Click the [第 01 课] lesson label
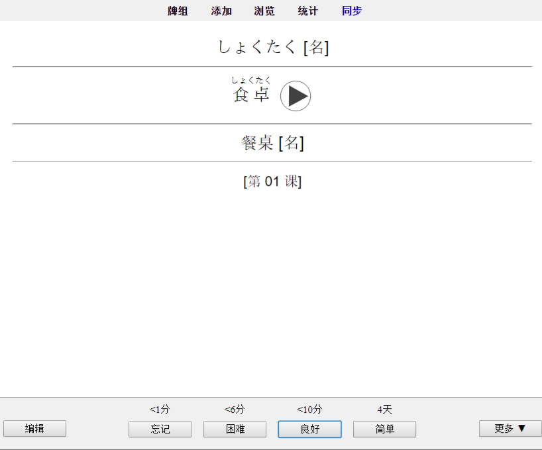Image resolution: width=542 pixels, height=450 pixels. click(272, 181)
